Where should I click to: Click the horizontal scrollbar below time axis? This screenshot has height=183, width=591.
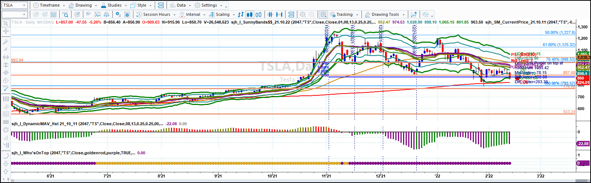click(300, 181)
